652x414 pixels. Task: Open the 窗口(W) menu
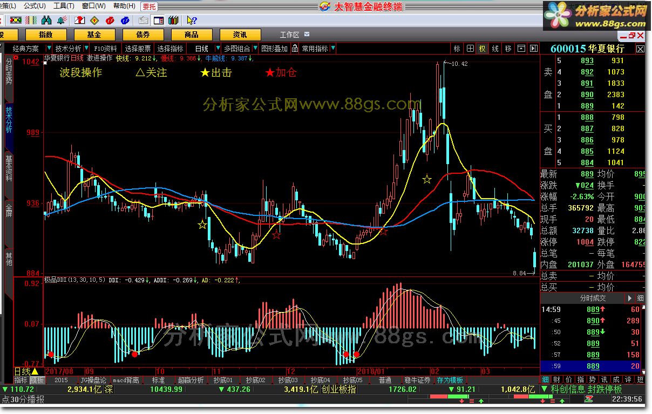(x=94, y=6)
